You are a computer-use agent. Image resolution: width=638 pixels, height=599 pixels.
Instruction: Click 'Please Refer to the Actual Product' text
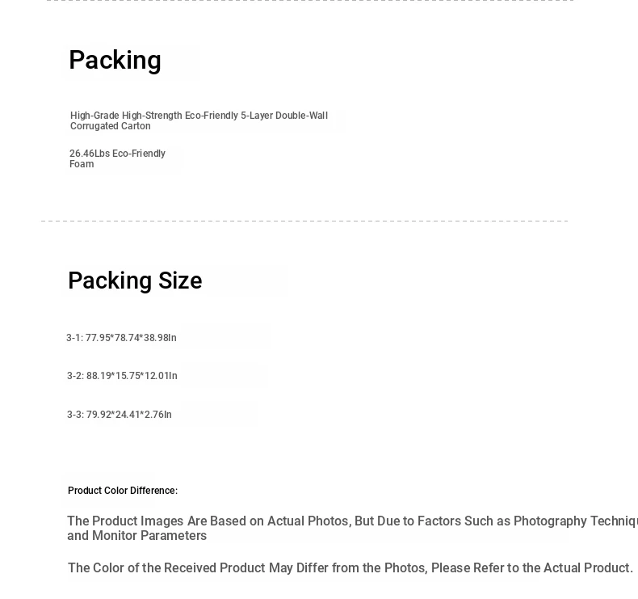click(532, 567)
